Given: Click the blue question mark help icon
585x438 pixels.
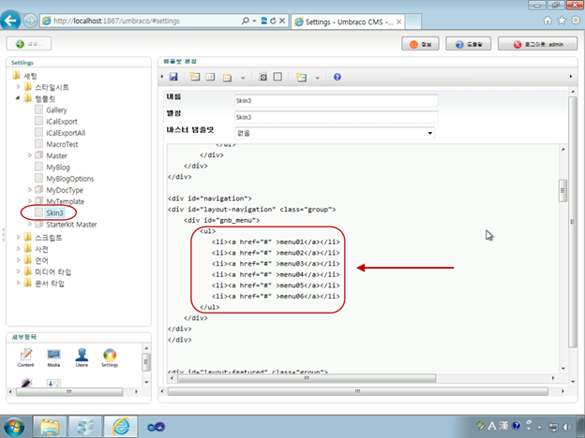Looking at the screenshot, I should 337,77.
